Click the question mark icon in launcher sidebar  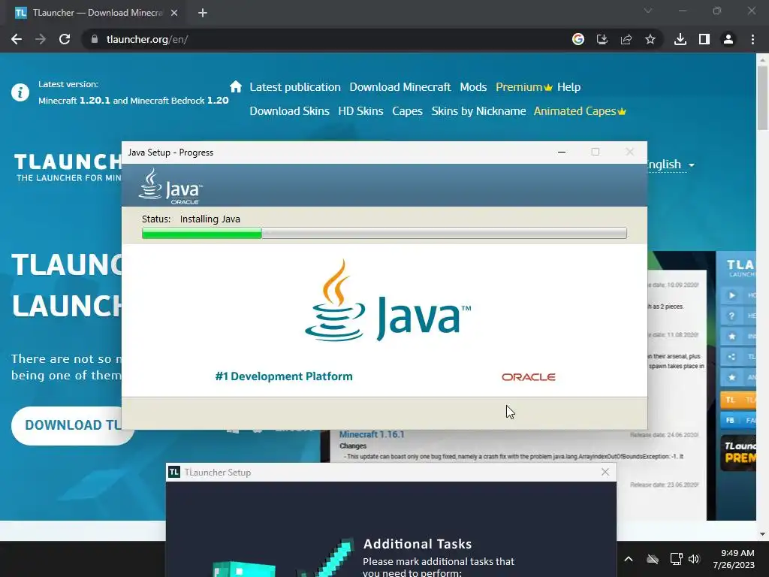tap(731, 316)
